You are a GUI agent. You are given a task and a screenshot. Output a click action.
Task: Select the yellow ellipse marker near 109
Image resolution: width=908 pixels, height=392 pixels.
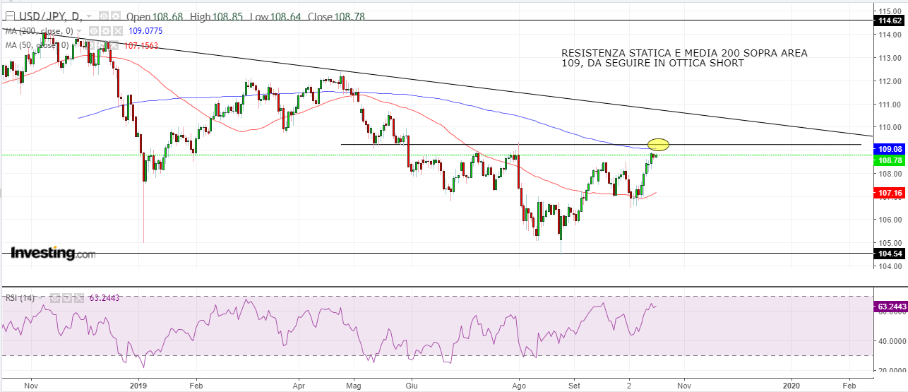pyautogui.click(x=658, y=145)
